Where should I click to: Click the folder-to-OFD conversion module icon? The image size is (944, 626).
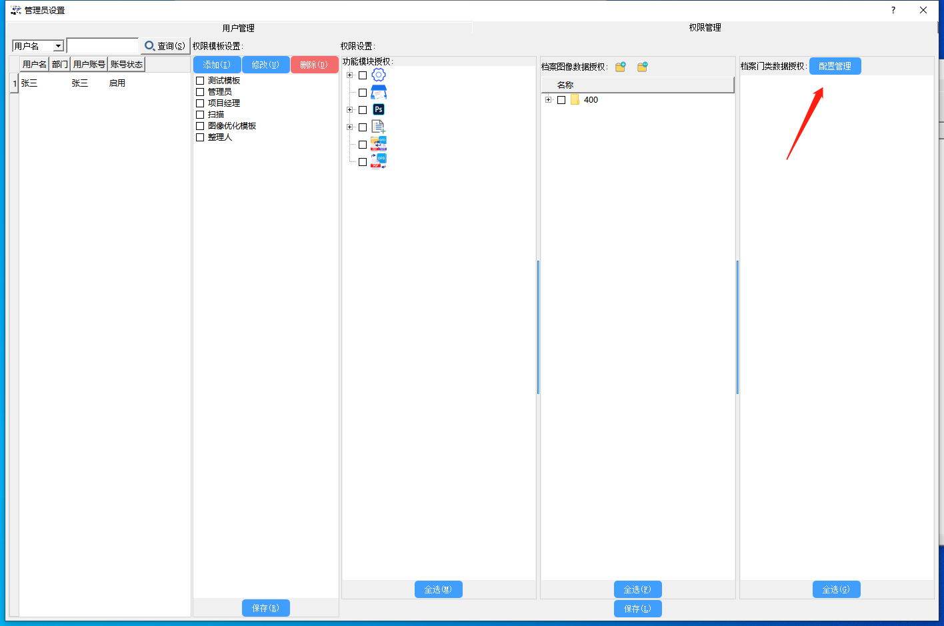tap(378, 144)
